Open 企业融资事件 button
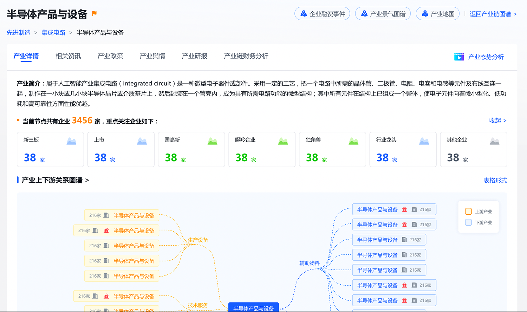Image resolution: width=527 pixels, height=312 pixels. click(322, 14)
